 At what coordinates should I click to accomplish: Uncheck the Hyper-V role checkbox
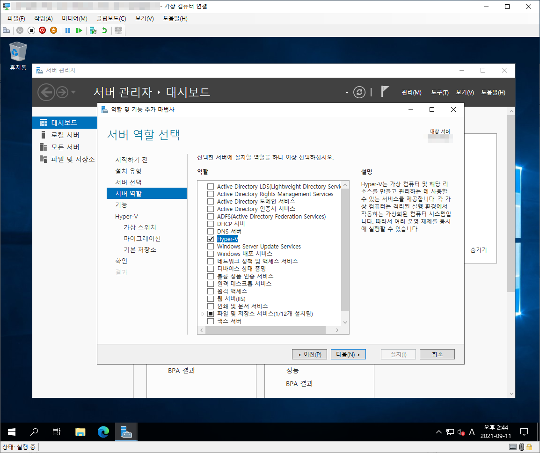[211, 239]
